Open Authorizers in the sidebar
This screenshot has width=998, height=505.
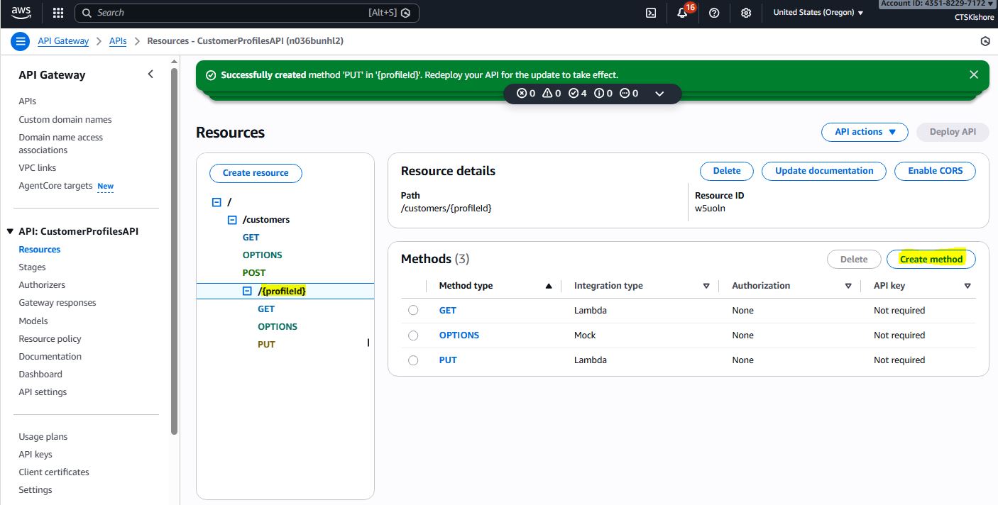(42, 285)
